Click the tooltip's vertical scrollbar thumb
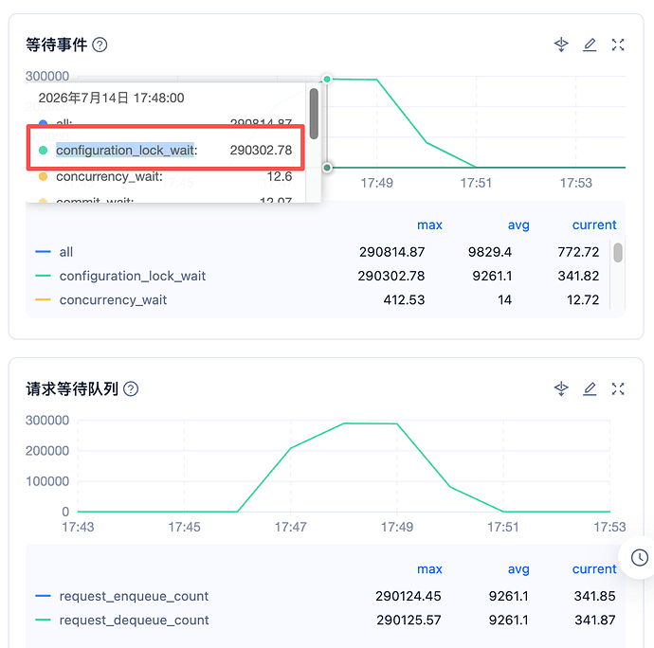The image size is (654, 648). pos(314,114)
